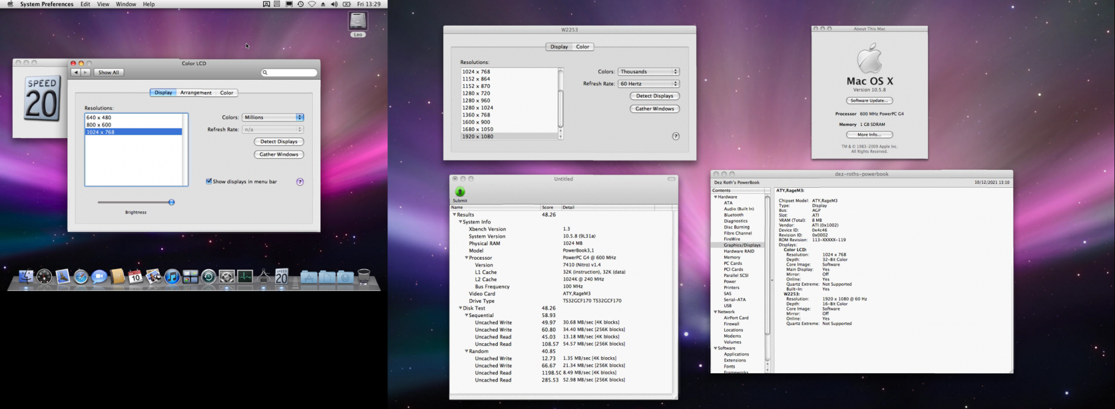Open Time Machine from the Dock
The width and height of the screenshot is (1115, 409).
click(209, 276)
